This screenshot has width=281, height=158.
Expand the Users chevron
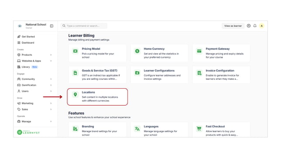pyautogui.click(x=51, y=91)
